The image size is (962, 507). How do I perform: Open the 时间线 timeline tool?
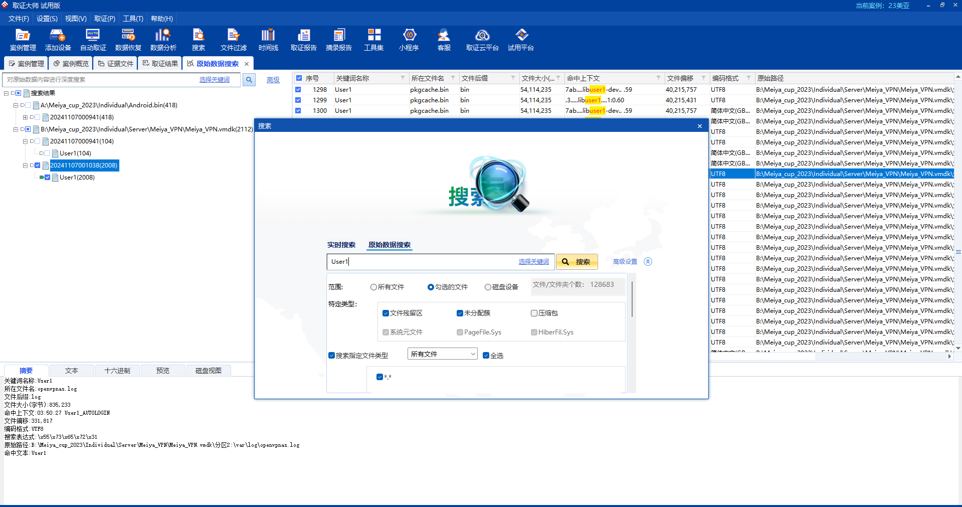coord(268,40)
